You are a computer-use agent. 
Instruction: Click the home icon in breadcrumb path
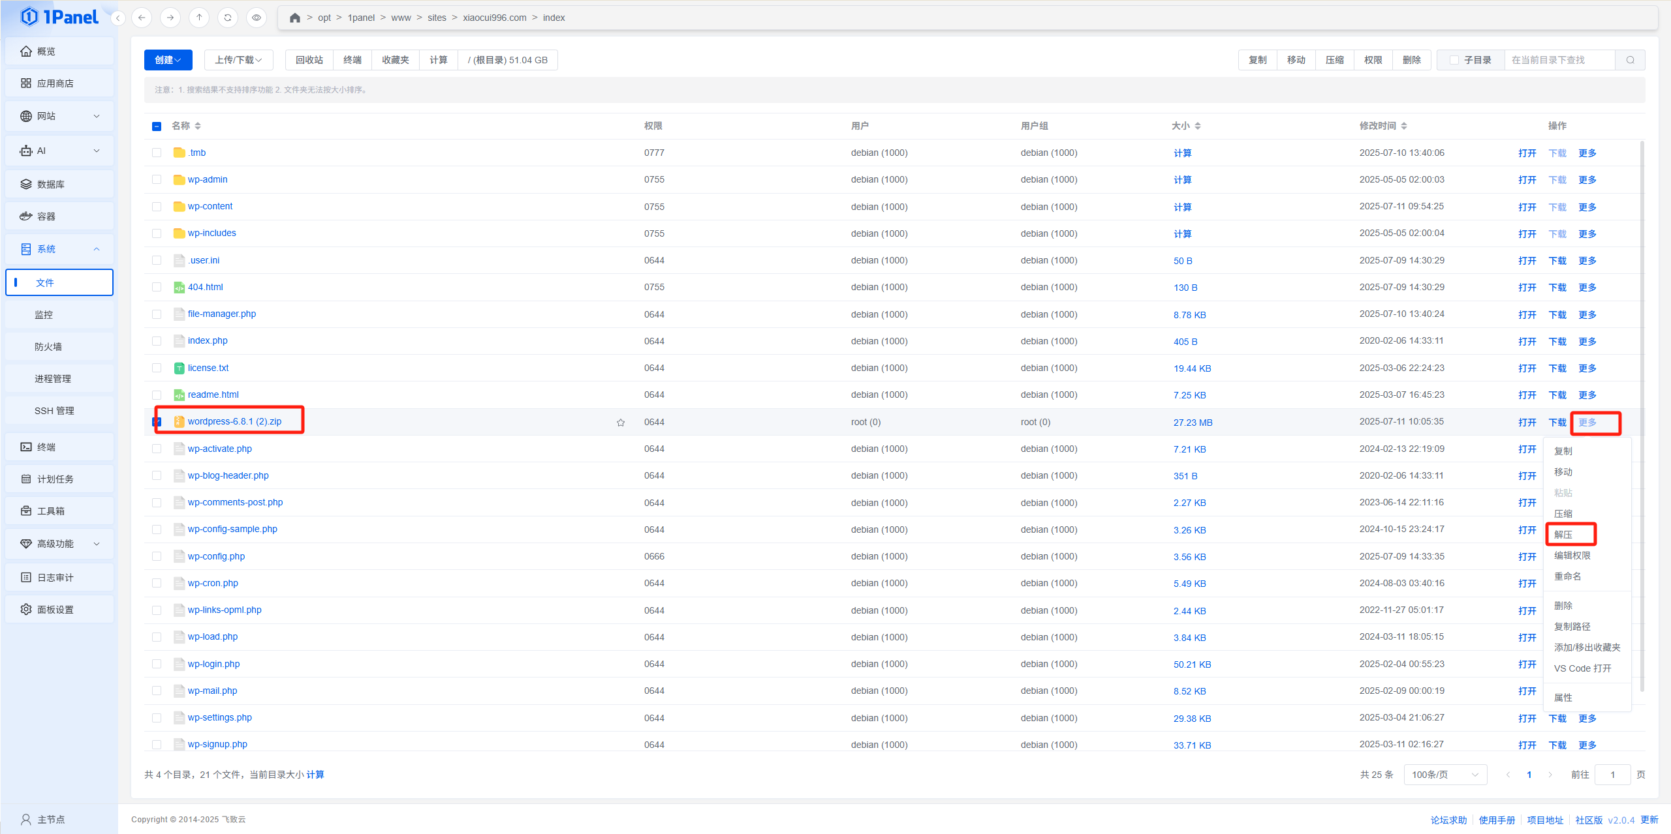[x=295, y=18]
